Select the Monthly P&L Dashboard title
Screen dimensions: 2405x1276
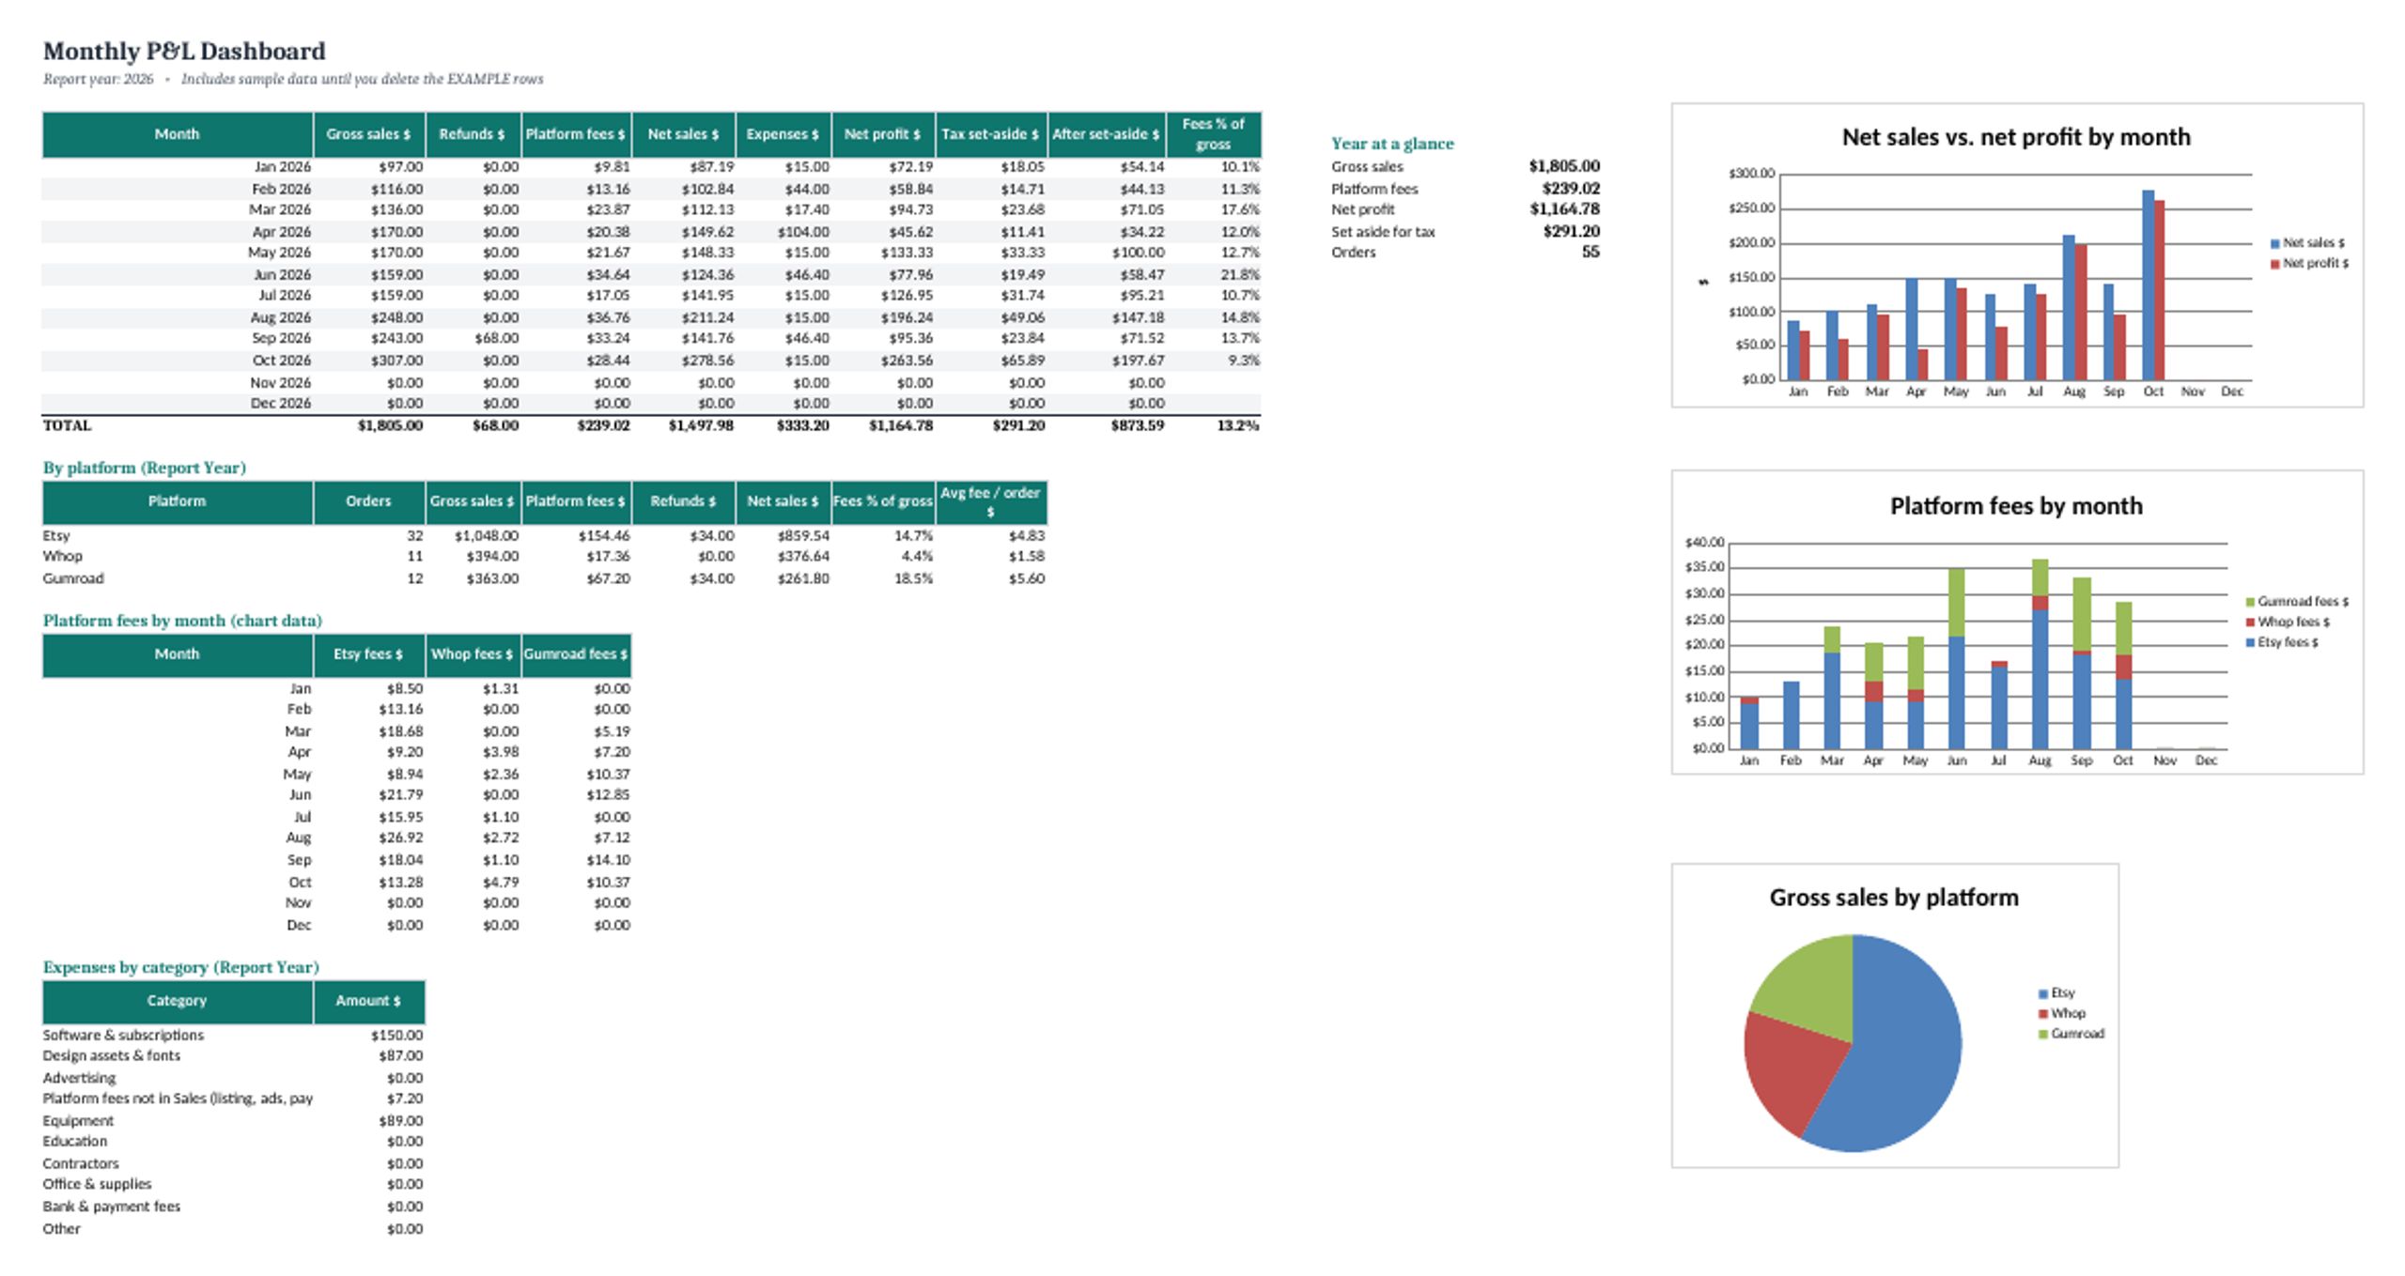point(184,51)
